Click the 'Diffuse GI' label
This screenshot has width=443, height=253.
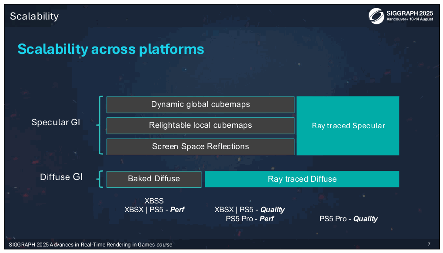coord(61,177)
